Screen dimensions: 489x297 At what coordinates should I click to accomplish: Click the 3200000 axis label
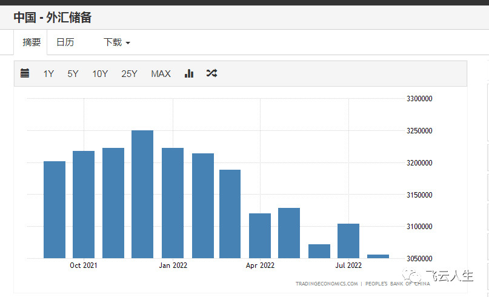pos(419,163)
